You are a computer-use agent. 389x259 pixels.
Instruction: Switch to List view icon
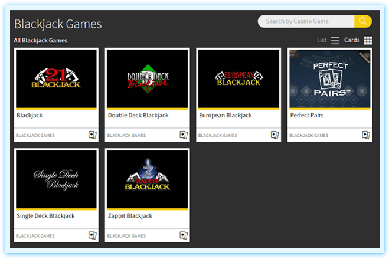click(335, 40)
